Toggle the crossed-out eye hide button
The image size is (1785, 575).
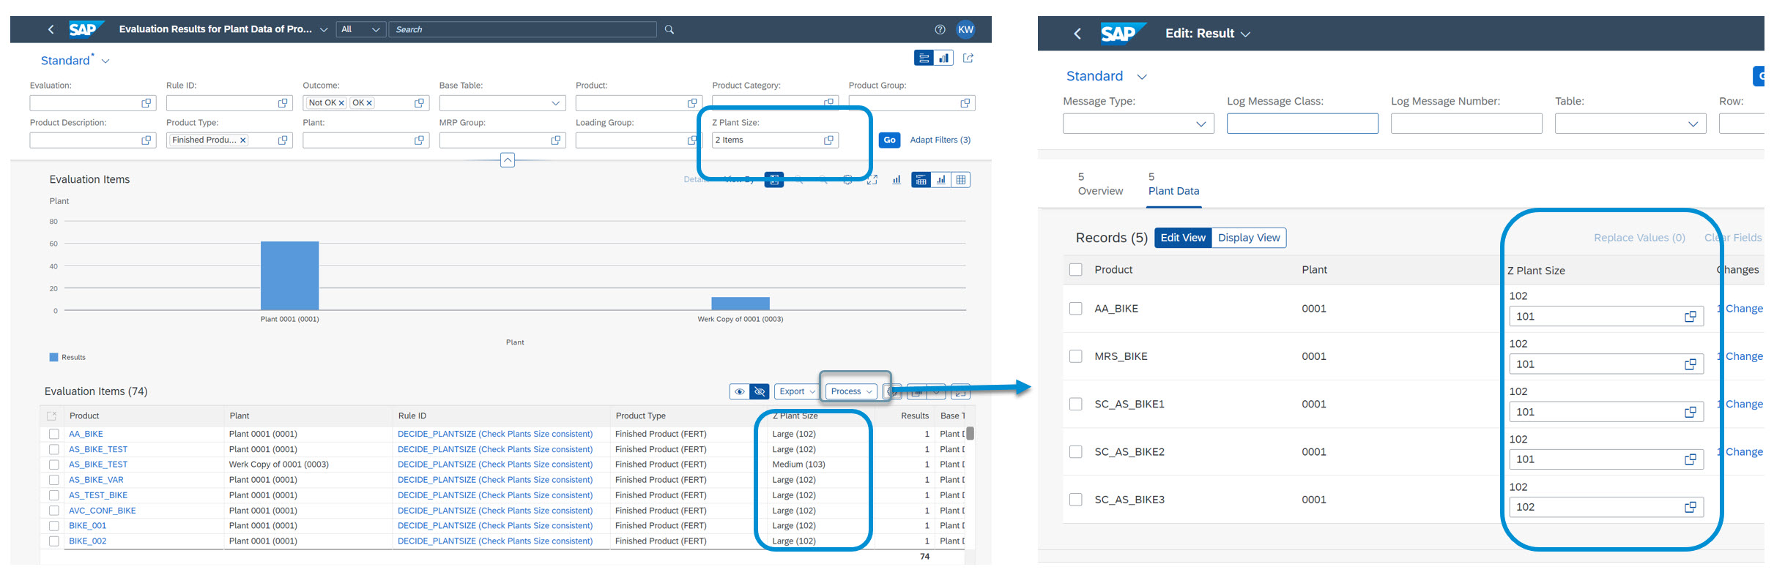coord(760,392)
